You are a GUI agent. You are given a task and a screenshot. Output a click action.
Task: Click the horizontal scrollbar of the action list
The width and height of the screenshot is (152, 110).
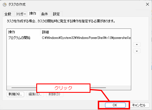69,88
